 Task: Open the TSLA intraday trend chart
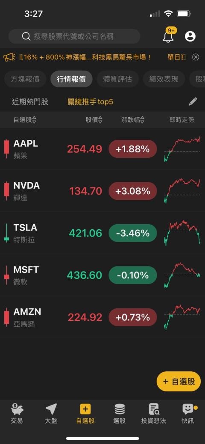182,233
